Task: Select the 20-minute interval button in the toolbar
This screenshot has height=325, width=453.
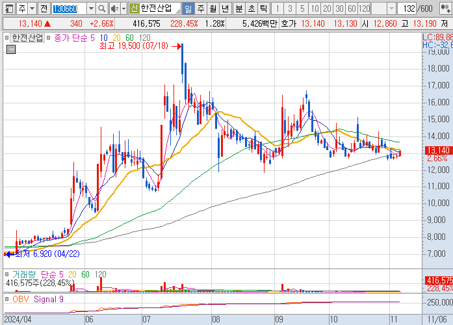Action: [327, 8]
